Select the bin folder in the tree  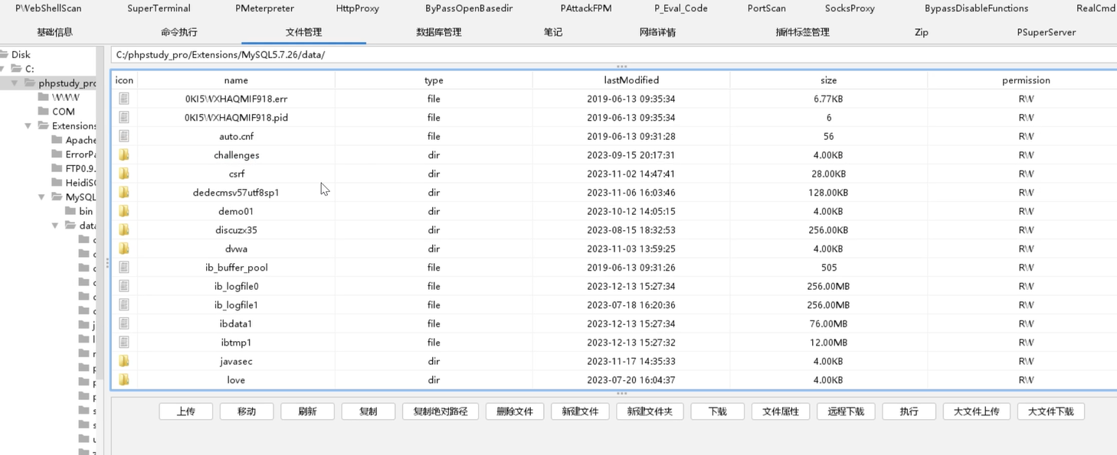point(86,211)
